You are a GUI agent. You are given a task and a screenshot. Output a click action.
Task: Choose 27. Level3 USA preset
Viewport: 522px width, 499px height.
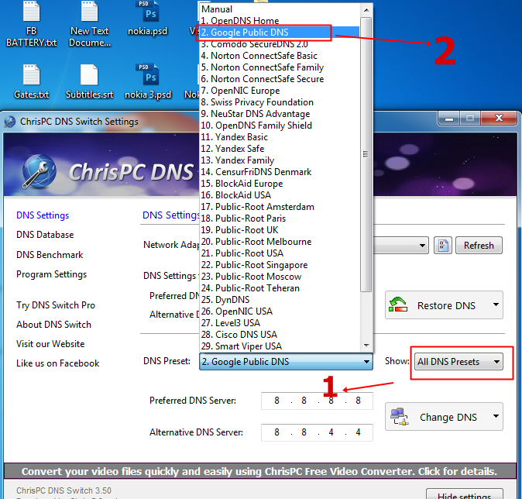click(x=280, y=323)
